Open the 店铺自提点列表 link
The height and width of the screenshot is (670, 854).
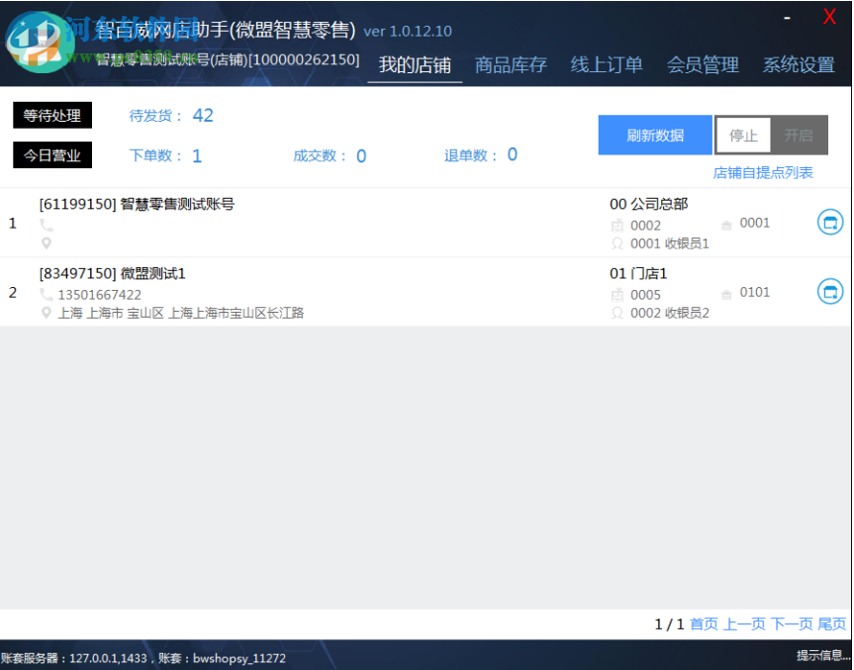coord(762,171)
